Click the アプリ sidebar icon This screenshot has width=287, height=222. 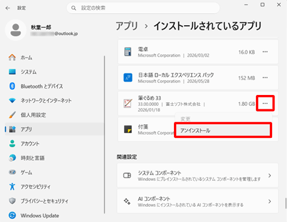[x=12, y=129]
